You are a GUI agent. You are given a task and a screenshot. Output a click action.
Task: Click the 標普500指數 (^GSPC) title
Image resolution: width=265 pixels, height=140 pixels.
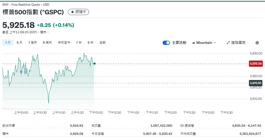[33, 12]
